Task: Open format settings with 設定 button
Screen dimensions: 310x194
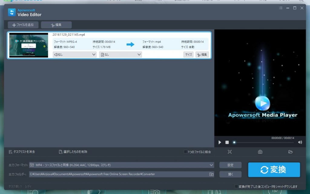Action: click(x=230, y=165)
